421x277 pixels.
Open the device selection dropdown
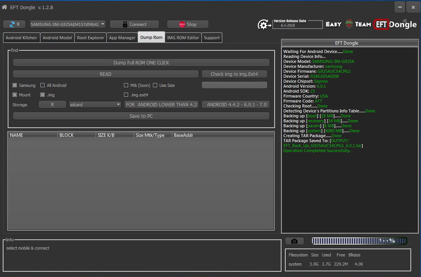(x=67, y=24)
